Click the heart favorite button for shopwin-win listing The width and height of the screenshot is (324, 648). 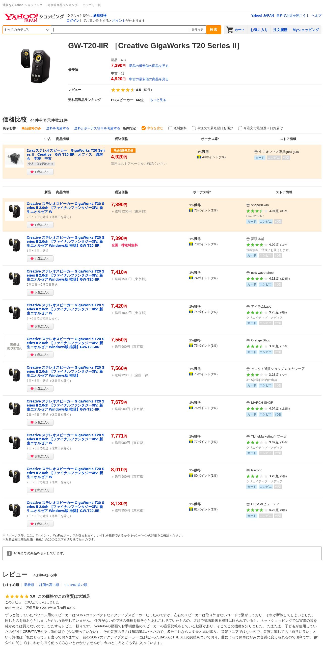coord(40,225)
